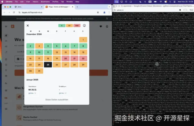Go forward in Chrome
Image resolution: width=194 pixels, height=126 pixels.
[x=9, y=12]
